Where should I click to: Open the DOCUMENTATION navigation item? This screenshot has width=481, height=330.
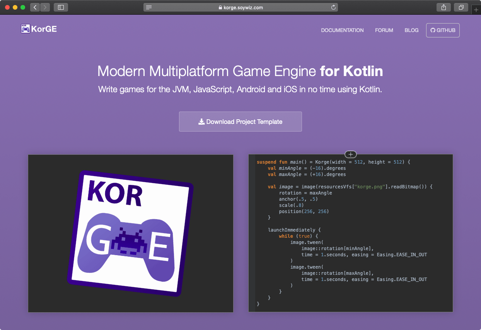coord(342,30)
